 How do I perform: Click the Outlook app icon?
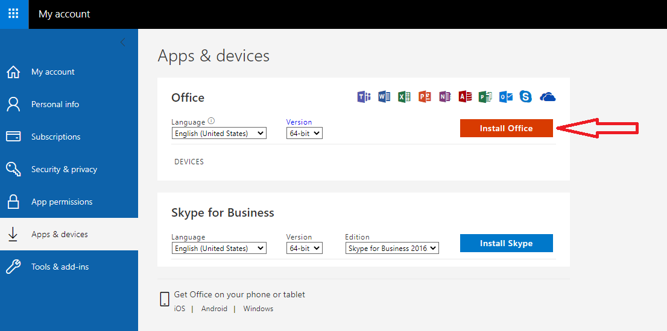tap(506, 97)
